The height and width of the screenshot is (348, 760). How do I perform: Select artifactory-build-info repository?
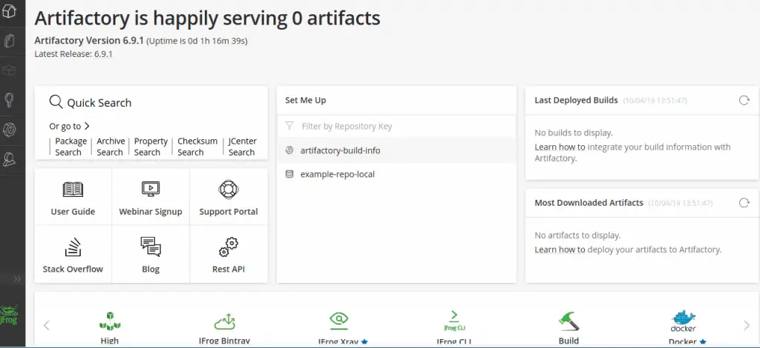tap(396, 150)
